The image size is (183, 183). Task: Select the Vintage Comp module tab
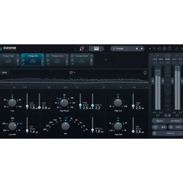pyautogui.click(x=57, y=60)
